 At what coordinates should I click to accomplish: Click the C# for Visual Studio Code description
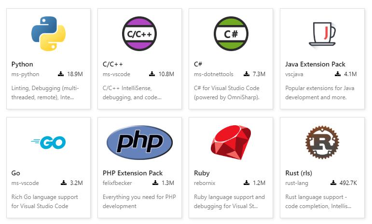(227, 92)
